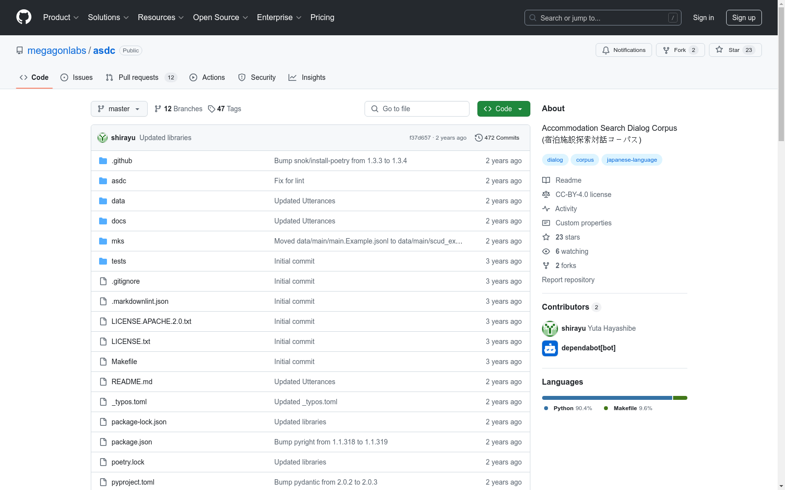The width and height of the screenshot is (785, 490).
Task: Open the Product dropdown menu
Action: pos(61,18)
